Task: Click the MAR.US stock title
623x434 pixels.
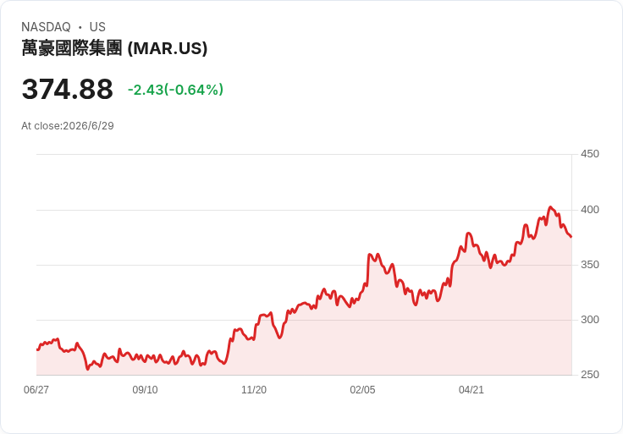Action: coord(114,48)
